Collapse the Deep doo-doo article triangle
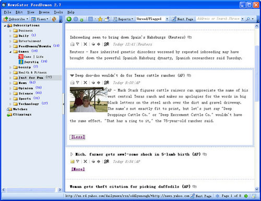This screenshot has width=261, height=201. click(x=72, y=75)
